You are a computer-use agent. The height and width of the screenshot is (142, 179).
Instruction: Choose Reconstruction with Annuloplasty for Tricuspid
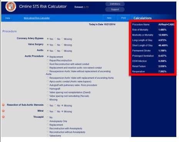tap(48, 128)
